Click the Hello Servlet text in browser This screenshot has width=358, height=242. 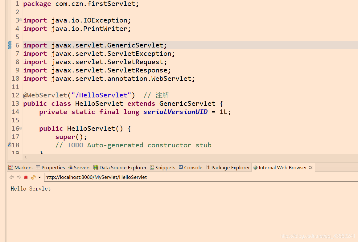pyautogui.click(x=31, y=189)
